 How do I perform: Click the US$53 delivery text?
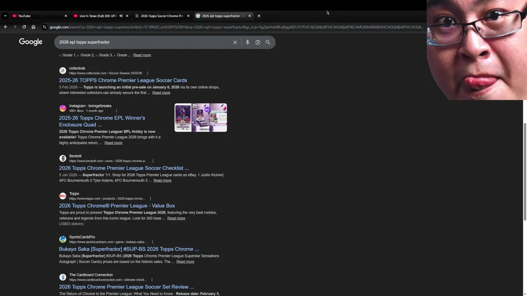(71, 224)
